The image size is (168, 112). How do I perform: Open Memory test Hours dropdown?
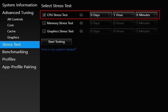pos(124,23)
